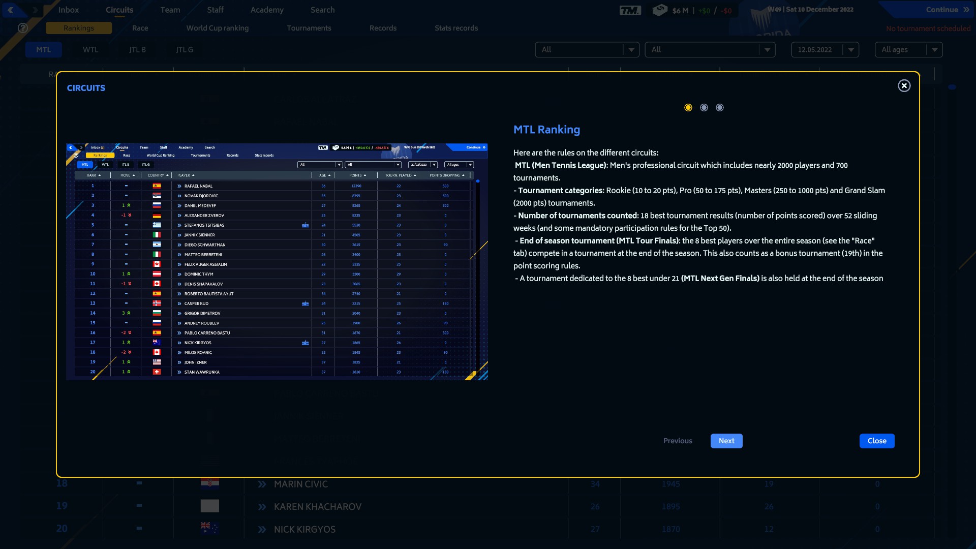Click the No tournament scheduled notice

coord(928,28)
